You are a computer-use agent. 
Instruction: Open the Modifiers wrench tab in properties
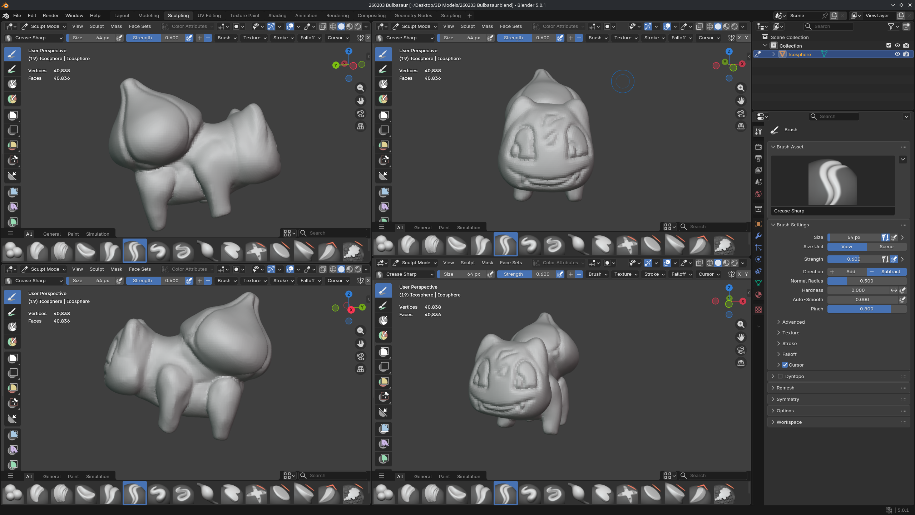tap(758, 236)
